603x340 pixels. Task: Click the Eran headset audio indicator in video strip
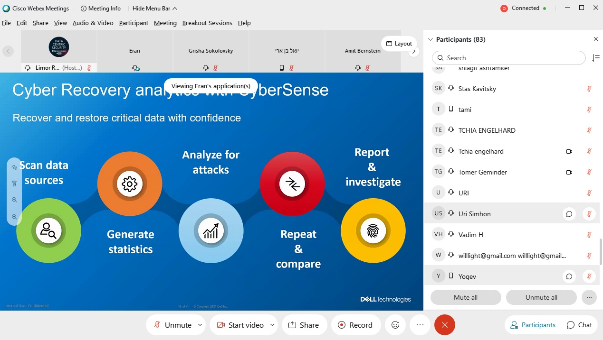(x=136, y=68)
